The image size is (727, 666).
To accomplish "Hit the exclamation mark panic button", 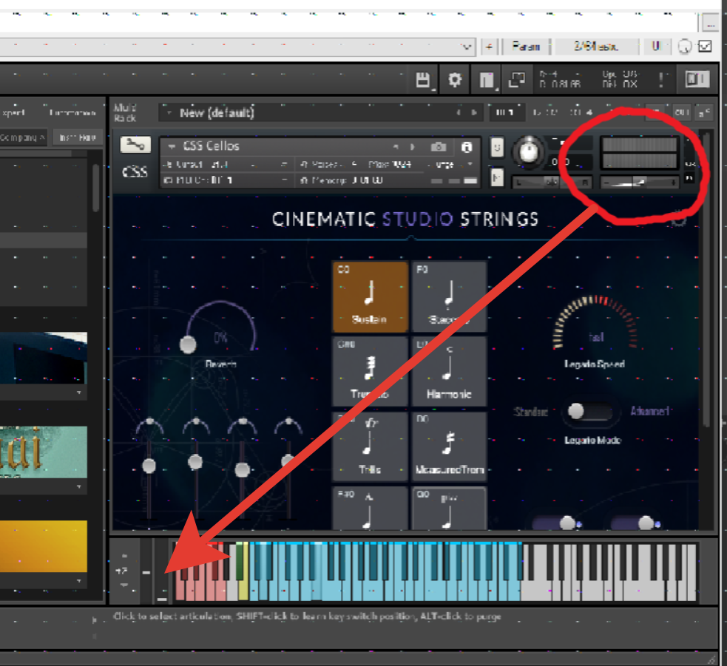I will click(x=660, y=80).
